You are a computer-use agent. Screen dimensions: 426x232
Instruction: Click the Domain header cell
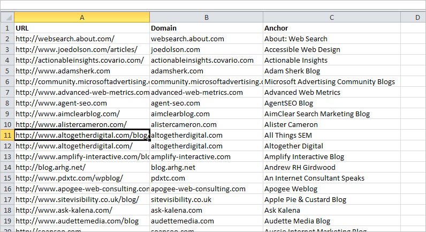[206, 28]
